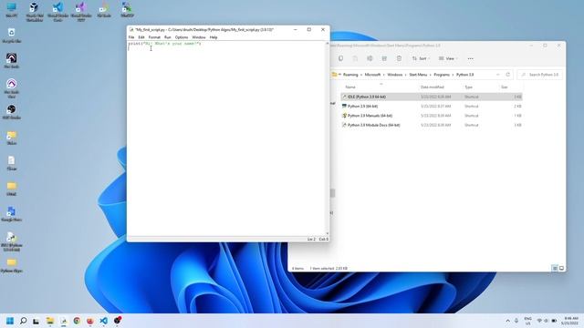
Task: Open the Format menu in IDLE
Action: pyautogui.click(x=154, y=37)
